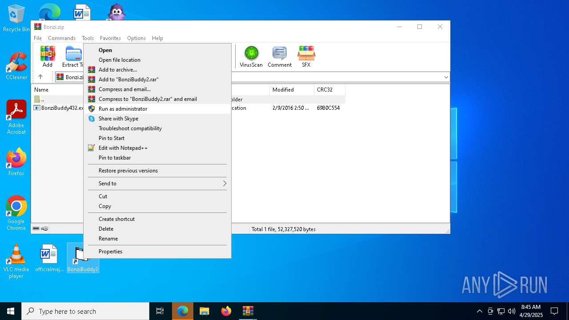This screenshot has width=569, height=320.
Task: Open the Commands menu
Action: pos(62,38)
